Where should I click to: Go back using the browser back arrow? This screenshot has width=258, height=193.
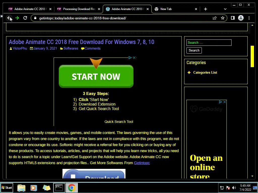(9, 18)
